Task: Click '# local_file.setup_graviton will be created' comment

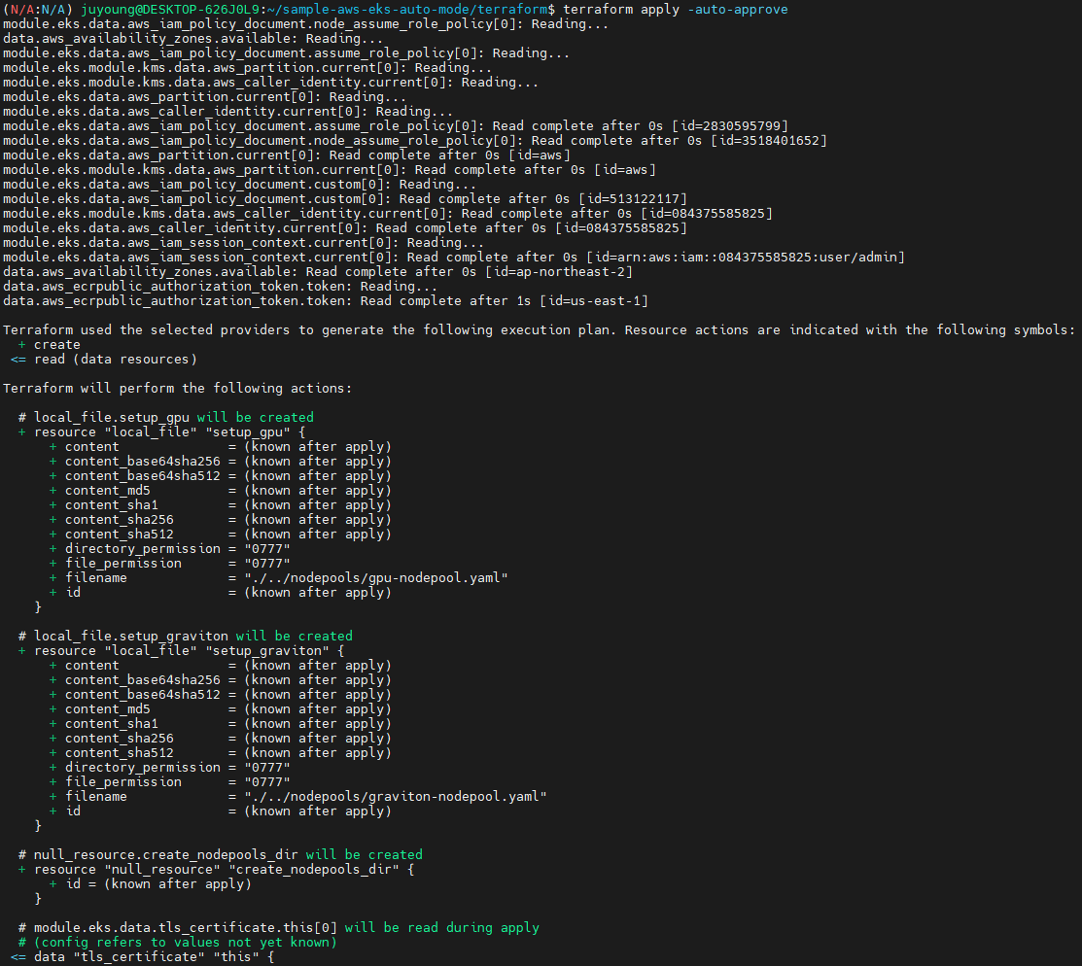Action: pyautogui.click(x=185, y=637)
